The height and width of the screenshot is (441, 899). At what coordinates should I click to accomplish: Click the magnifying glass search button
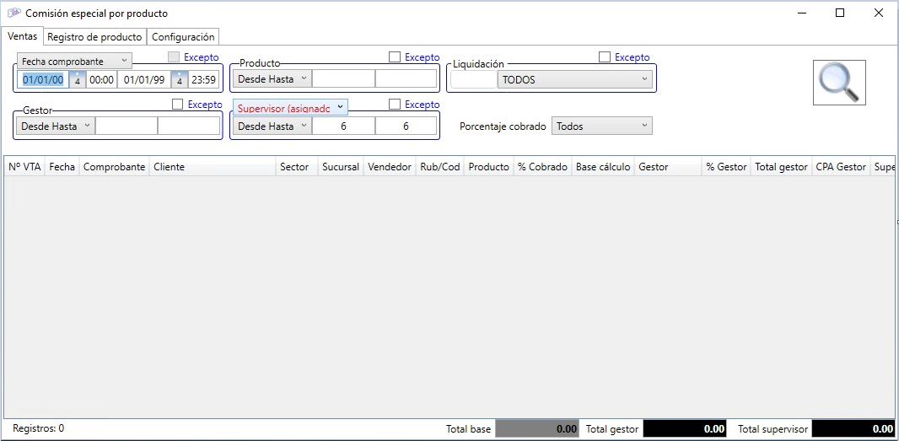pos(839,83)
